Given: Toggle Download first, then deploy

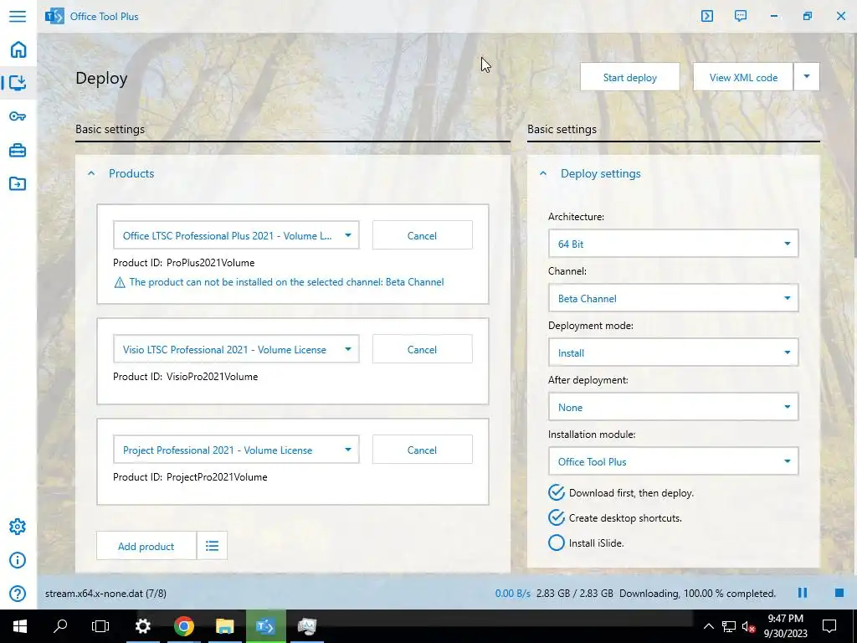Looking at the screenshot, I should [x=557, y=492].
